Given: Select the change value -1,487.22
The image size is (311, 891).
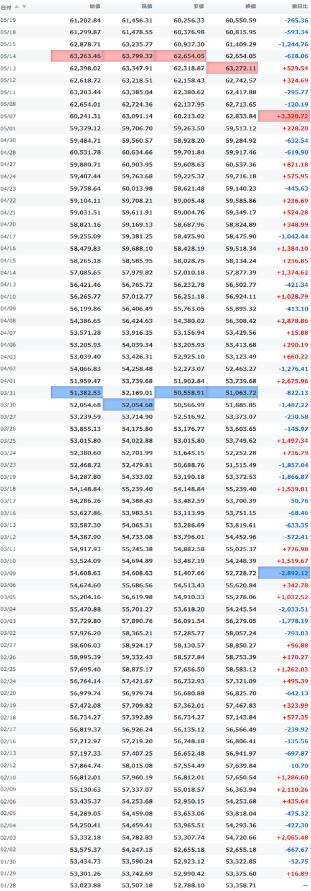Looking at the screenshot, I should click(293, 403).
